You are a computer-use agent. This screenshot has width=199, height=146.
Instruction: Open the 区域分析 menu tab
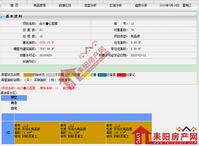(116, 5)
